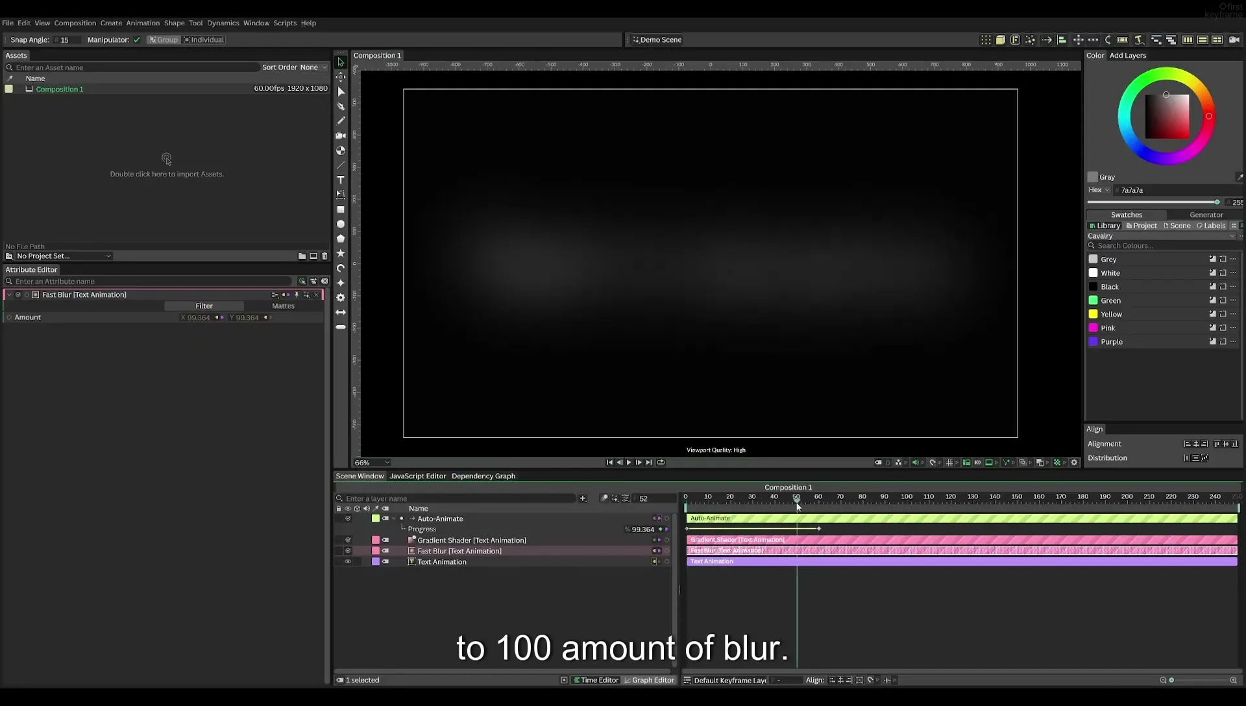Select the Text tool in toolbar

[x=340, y=180]
